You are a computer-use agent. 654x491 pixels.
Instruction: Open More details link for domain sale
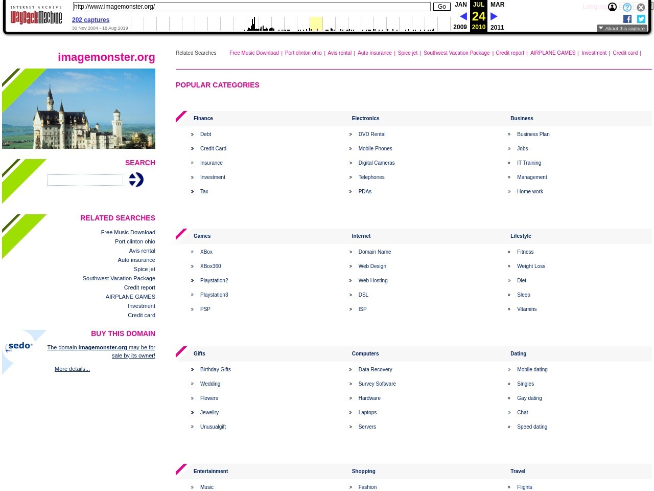(72, 369)
